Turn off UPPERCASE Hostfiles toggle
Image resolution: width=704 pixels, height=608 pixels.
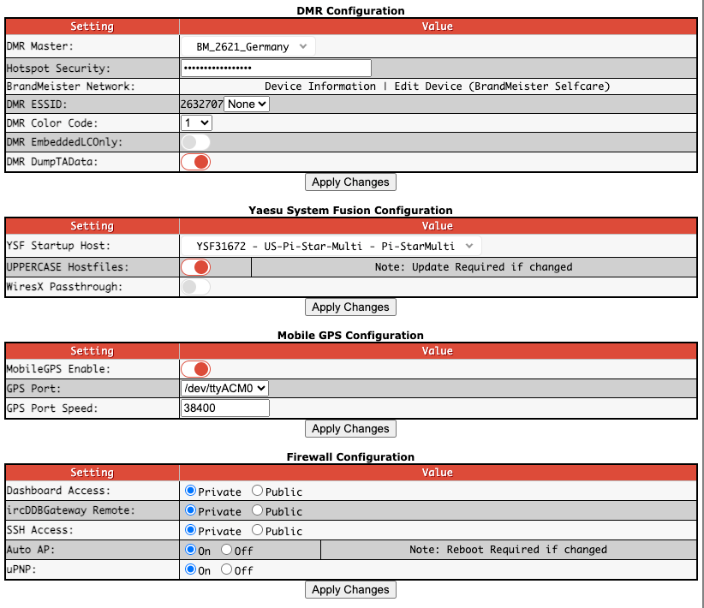tap(195, 267)
